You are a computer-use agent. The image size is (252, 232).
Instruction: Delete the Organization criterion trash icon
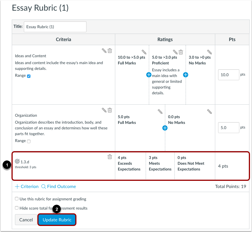click(x=110, y=110)
